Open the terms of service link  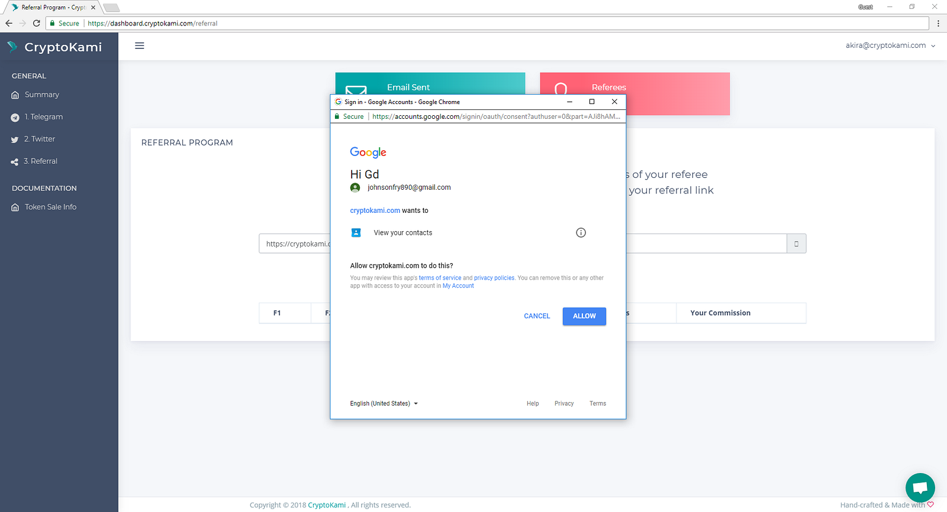440,278
